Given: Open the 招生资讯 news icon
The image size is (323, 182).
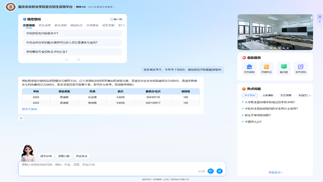Looking at the screenshot, I should point(301,68).
